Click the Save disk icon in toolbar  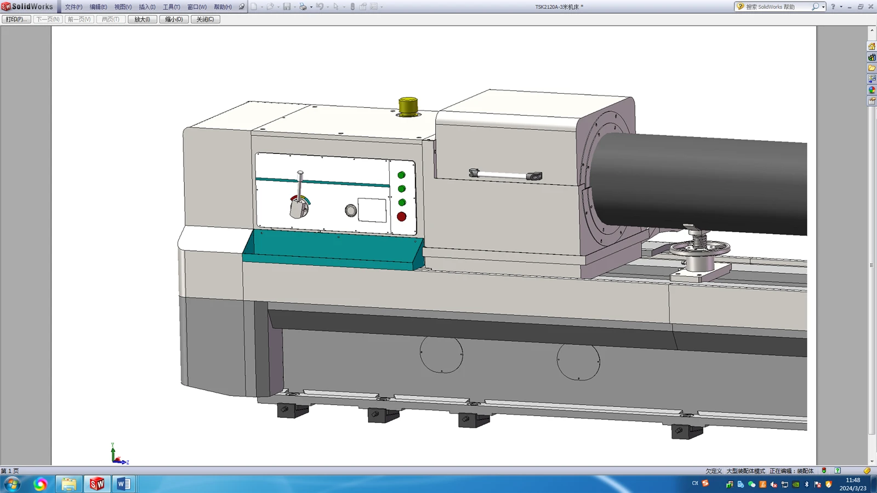pos(287,7)
